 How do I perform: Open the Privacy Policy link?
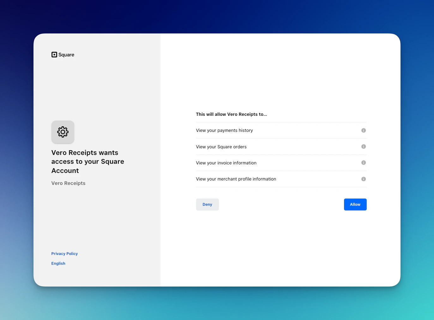pos(64,253)
